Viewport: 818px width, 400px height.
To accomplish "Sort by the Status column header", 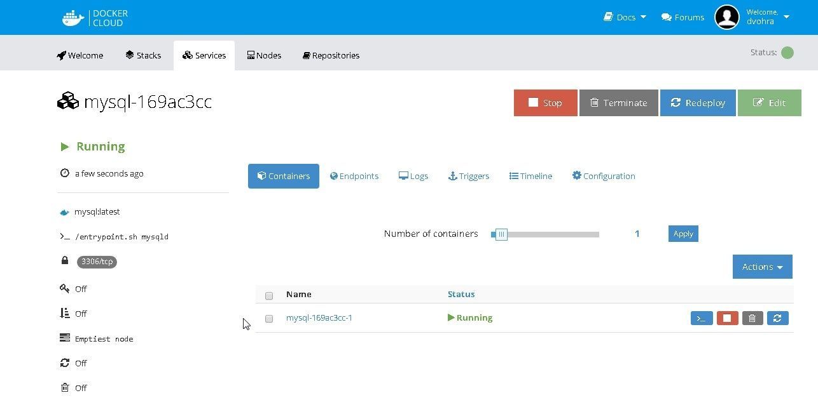I will (461, 294).
